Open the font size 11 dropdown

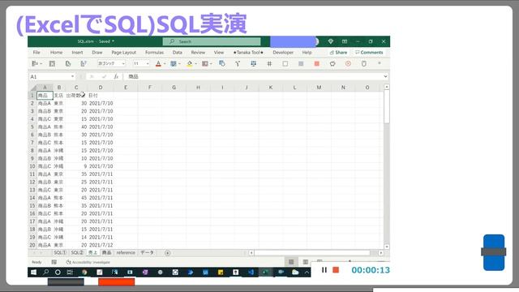[x=148, y=63]
